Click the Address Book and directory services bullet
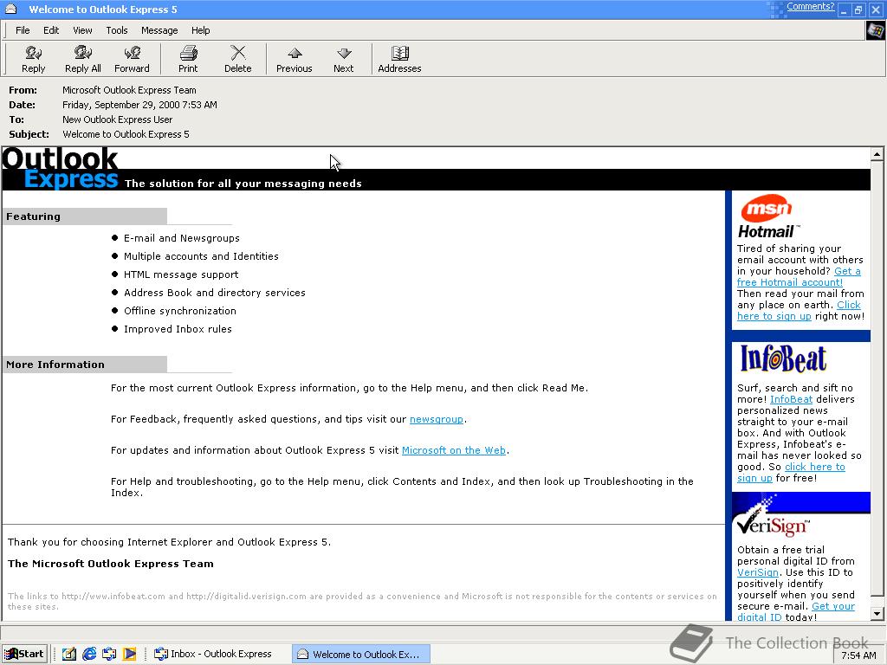The height and width of the screenshot is (665, 887). 215,293
